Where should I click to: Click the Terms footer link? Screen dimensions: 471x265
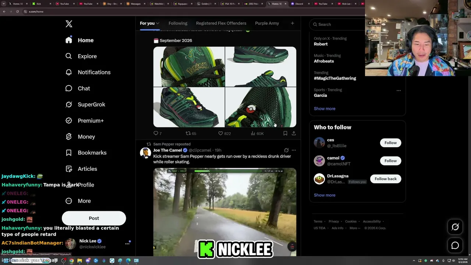coord(318,222)
